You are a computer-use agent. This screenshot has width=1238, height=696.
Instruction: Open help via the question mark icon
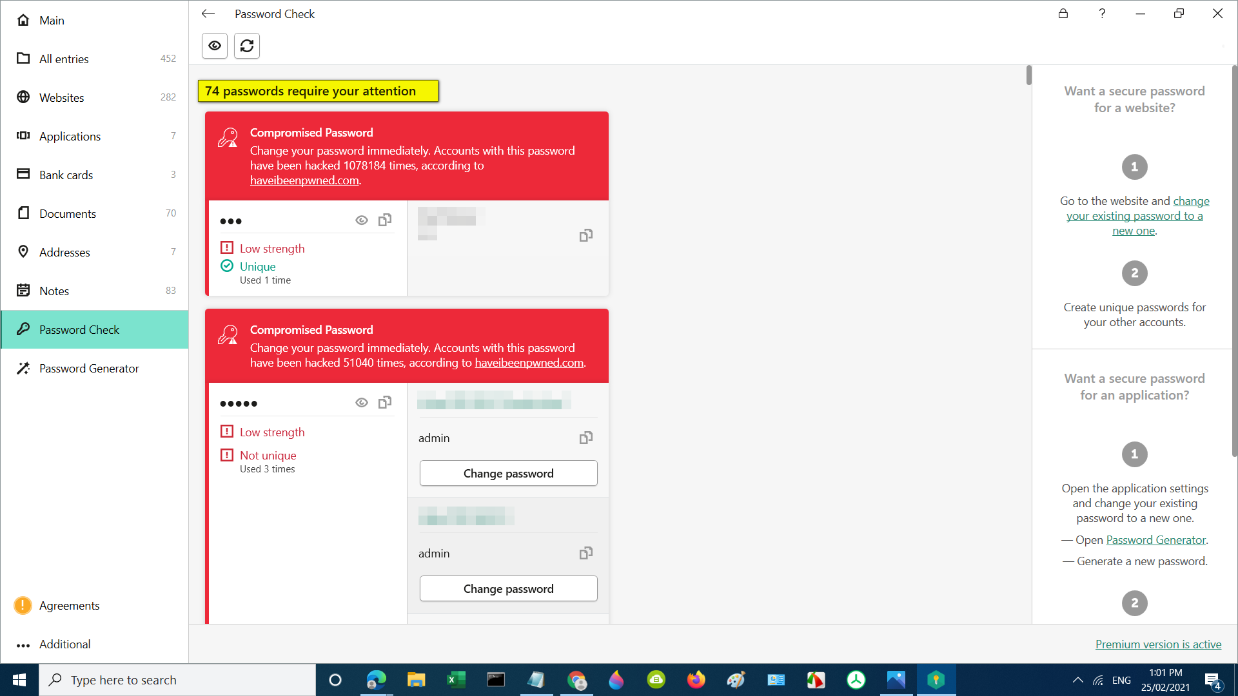click(x=1102, y=14)
